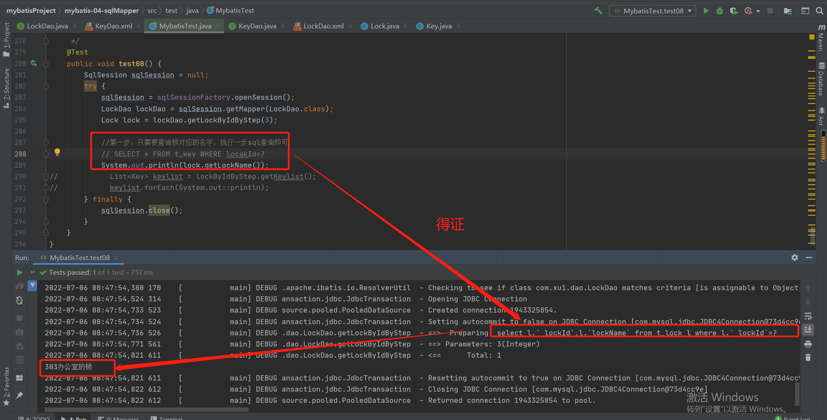The height and width of the screenshot is (420, 827).
Task: Clear the console with the trash icon
Action: tap(808, 358)
